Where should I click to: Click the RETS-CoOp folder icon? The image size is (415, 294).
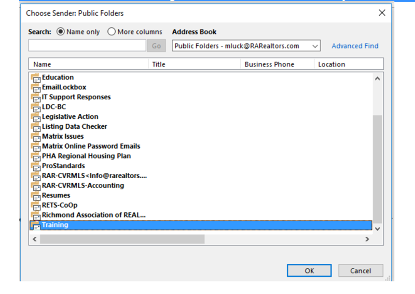click(x=35, y=205)
